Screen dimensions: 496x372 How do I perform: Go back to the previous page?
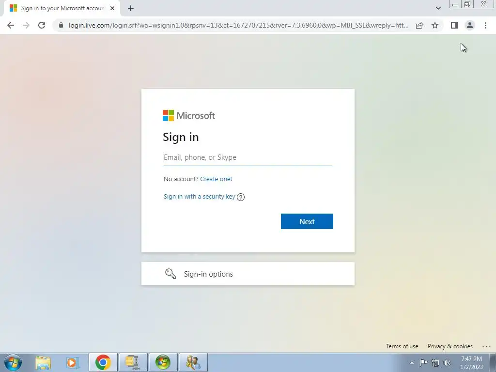pos(11,25)
